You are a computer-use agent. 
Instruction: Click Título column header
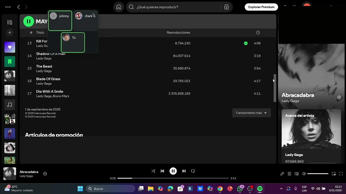[40, 33]
